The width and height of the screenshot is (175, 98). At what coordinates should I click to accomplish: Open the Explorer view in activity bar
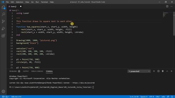(3, 7)
